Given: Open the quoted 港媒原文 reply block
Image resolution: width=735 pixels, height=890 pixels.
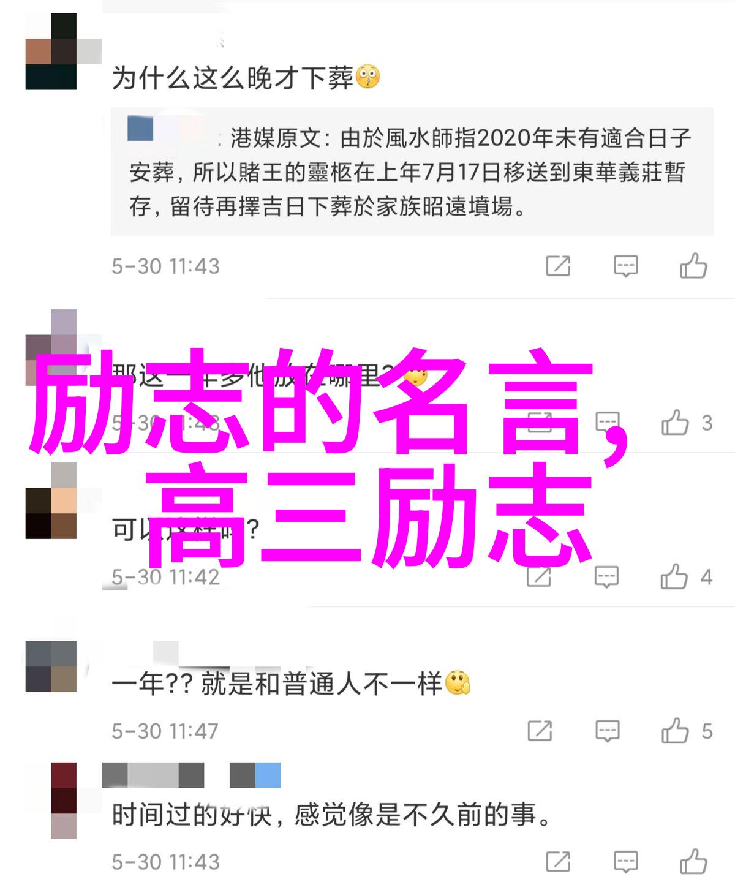Looking at the screenshot, I should point(412,172).
